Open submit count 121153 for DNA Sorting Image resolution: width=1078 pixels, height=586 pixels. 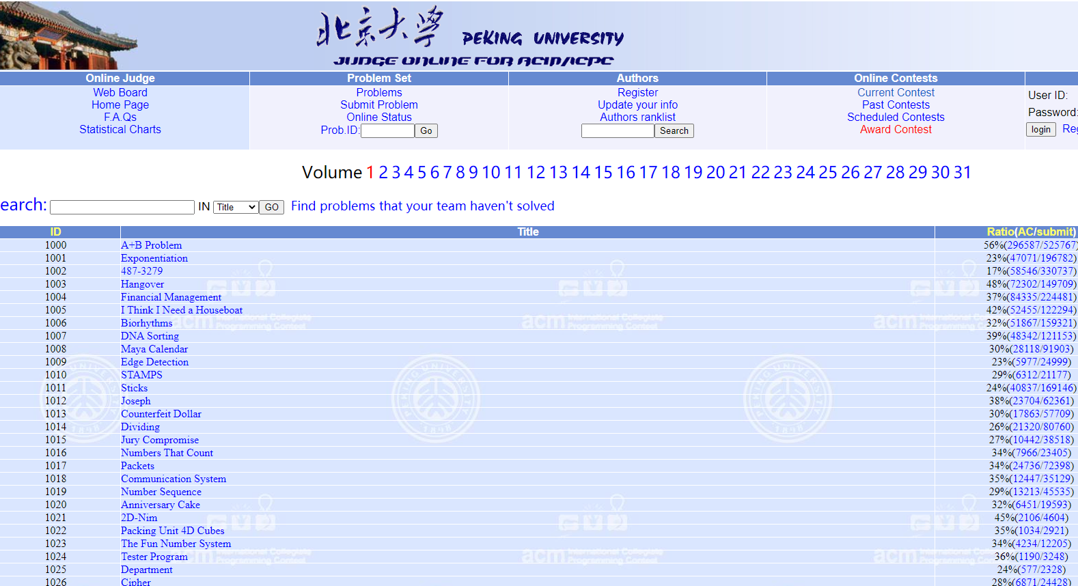[x=1057, y=336]
